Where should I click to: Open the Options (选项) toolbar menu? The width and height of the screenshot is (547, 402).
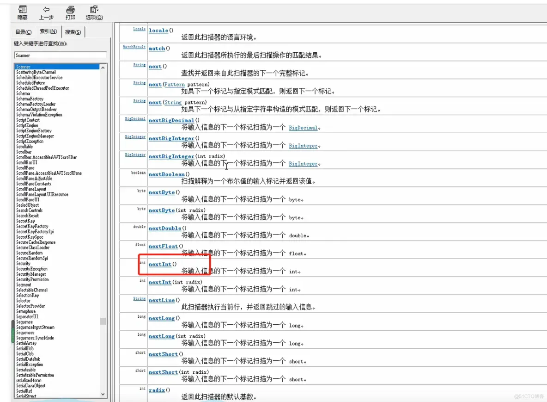pyautogui.click(x=94, y=12)
